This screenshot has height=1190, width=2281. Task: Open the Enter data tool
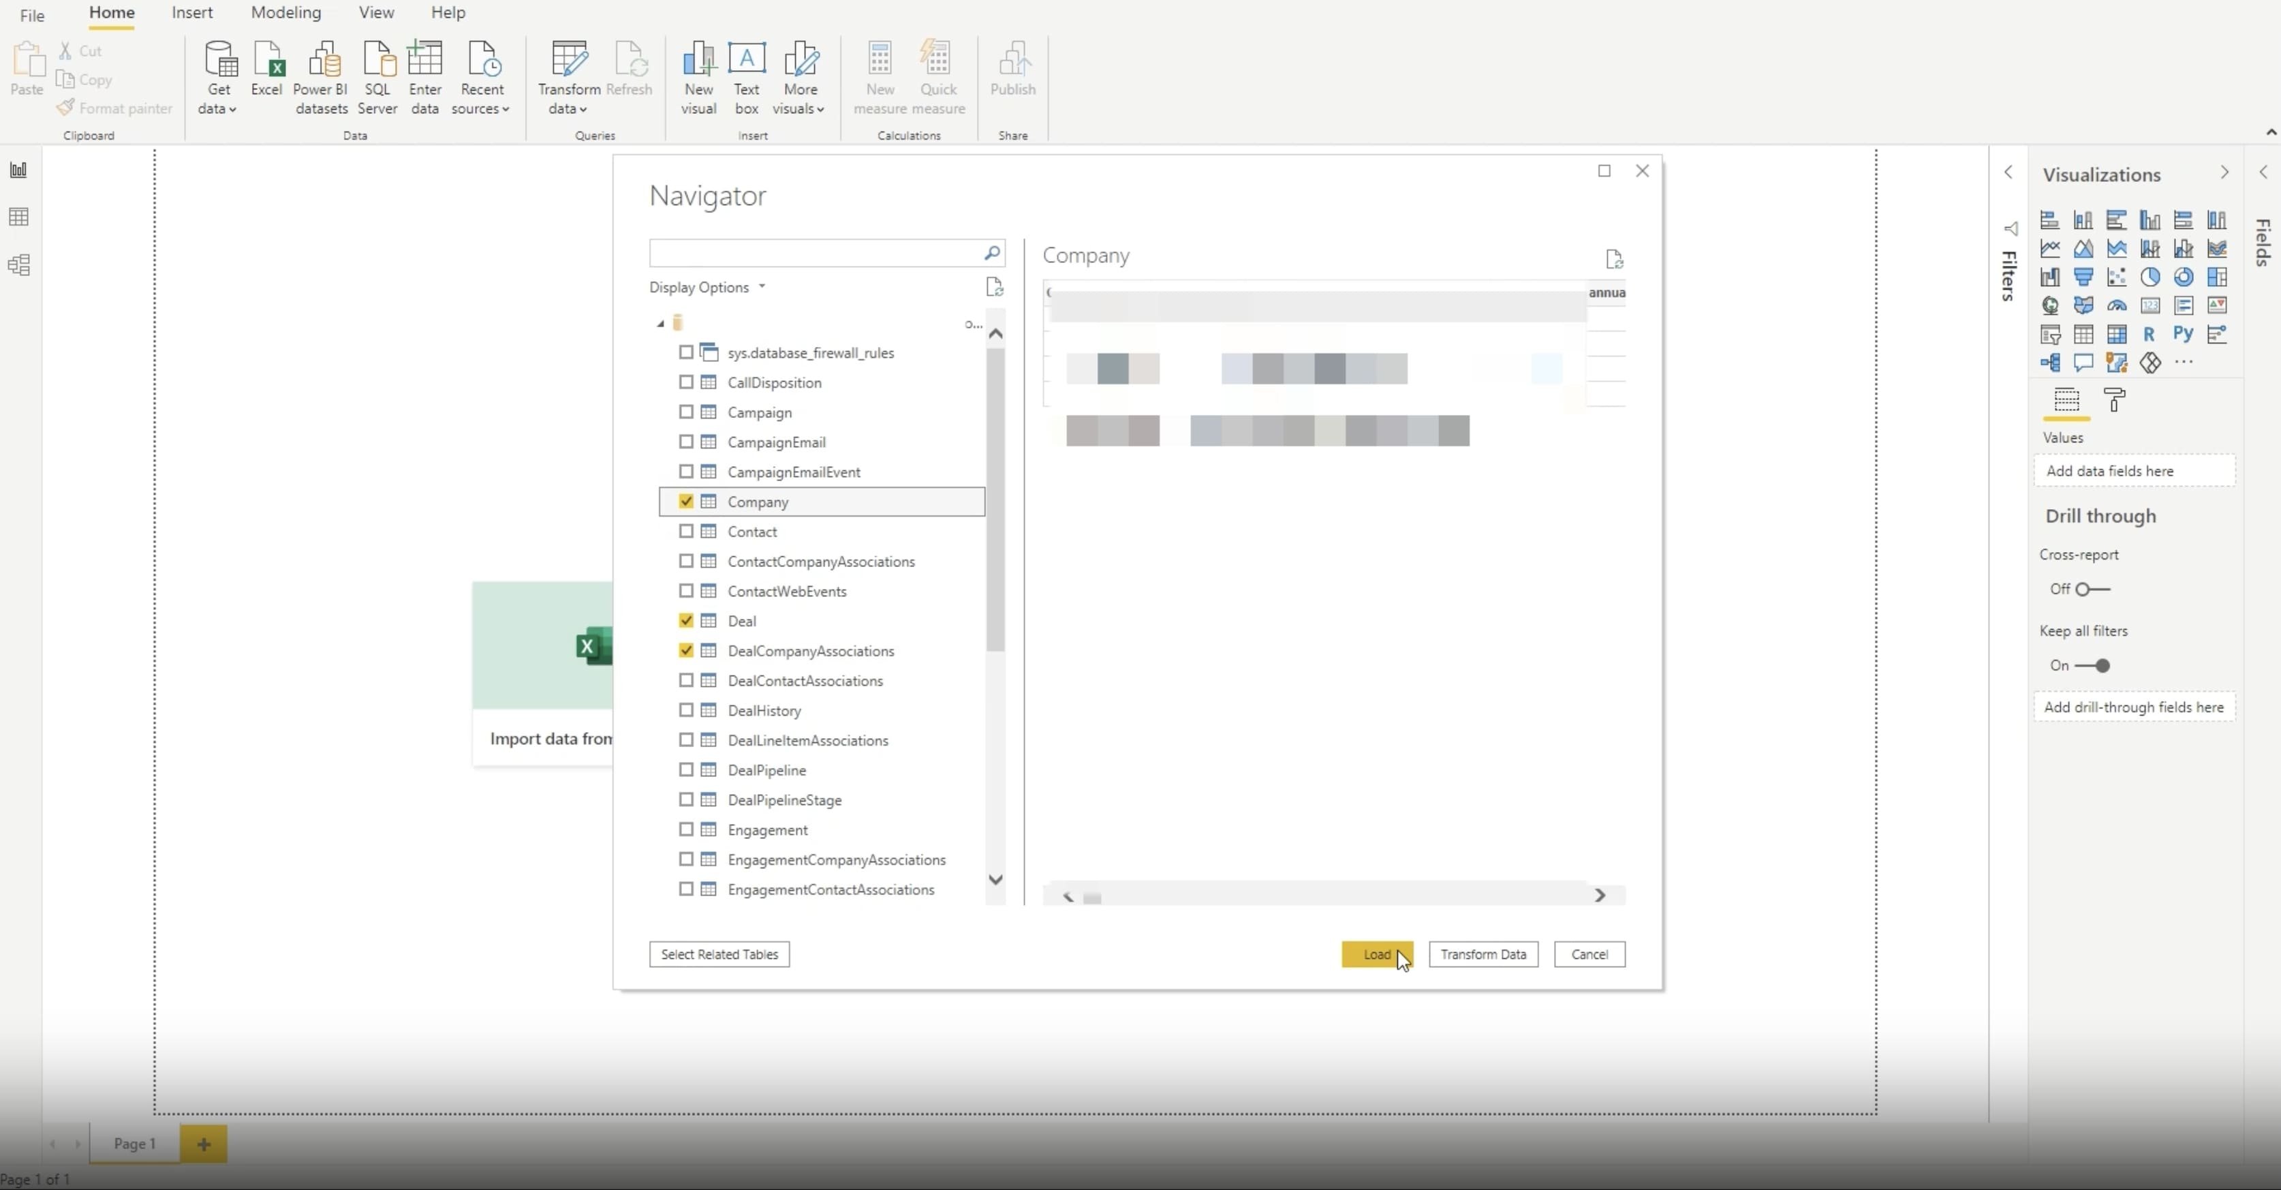pos(425,78)
